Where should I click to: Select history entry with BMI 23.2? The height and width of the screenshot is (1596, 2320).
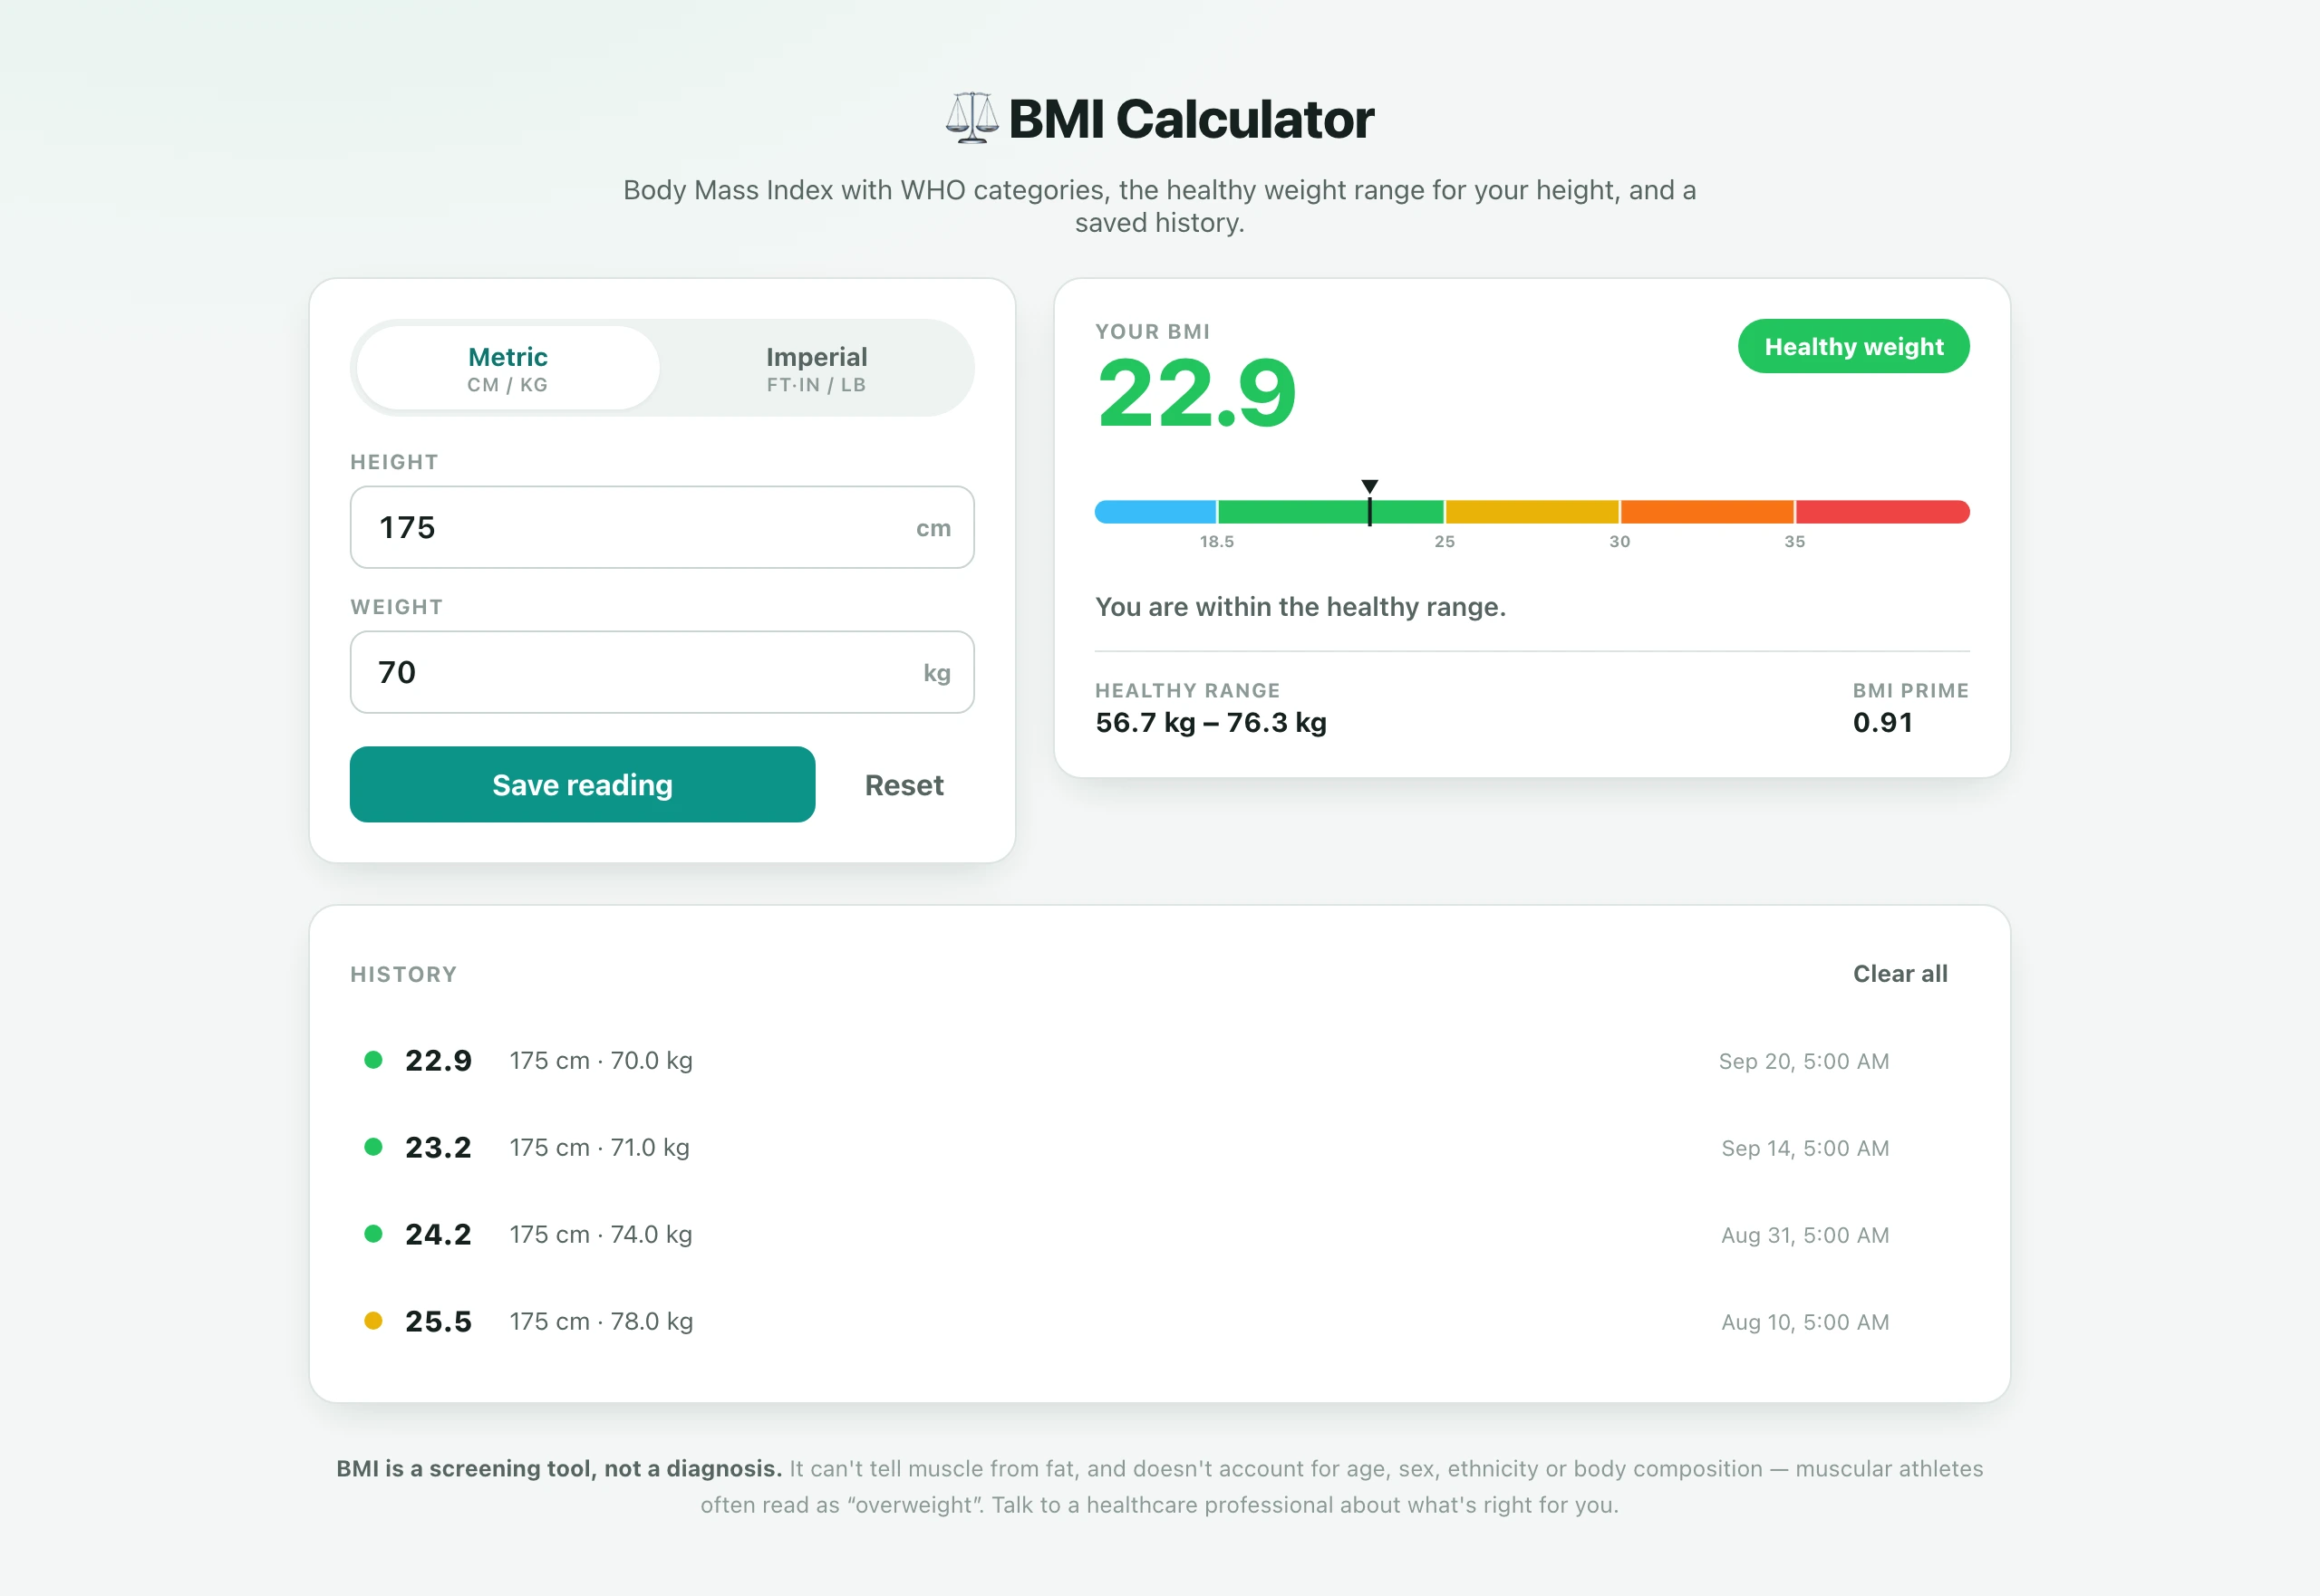pos(1159,1148)
